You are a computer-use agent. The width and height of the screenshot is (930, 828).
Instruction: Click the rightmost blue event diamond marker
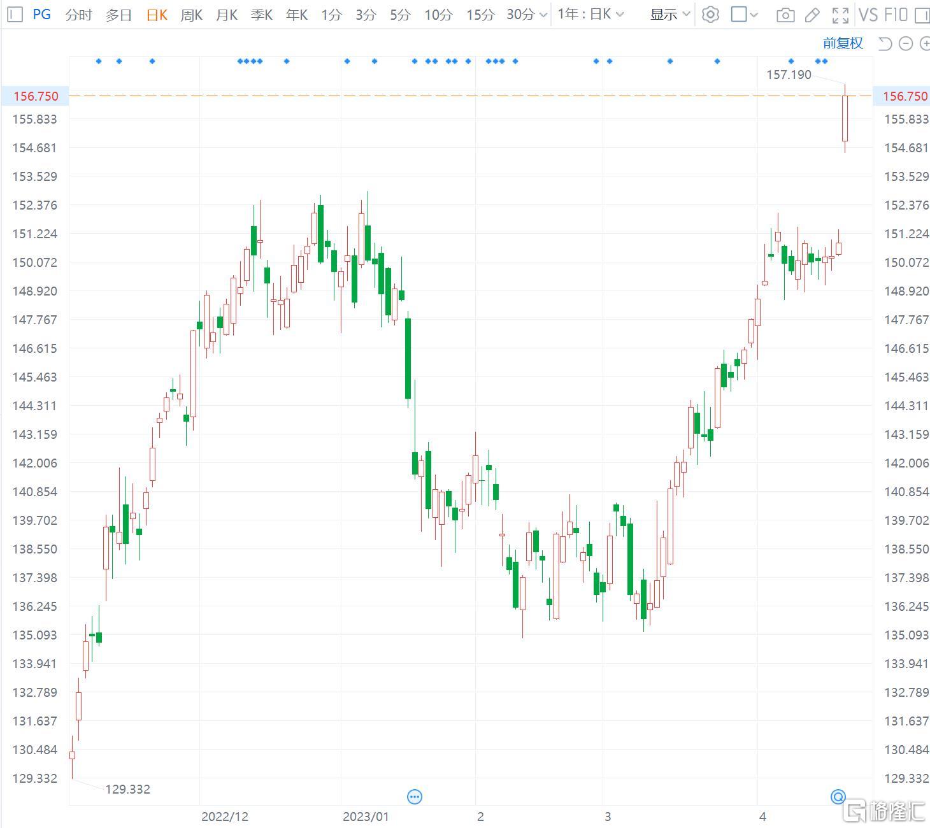point(825,61)
